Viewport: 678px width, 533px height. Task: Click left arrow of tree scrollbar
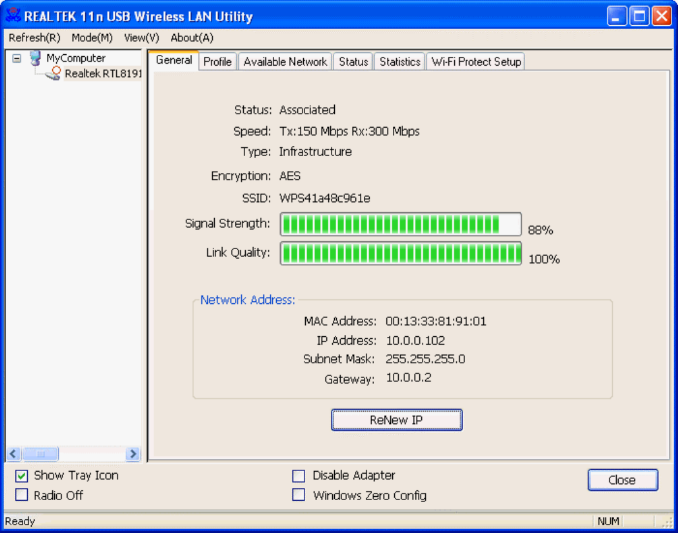[x=14, y=454]
